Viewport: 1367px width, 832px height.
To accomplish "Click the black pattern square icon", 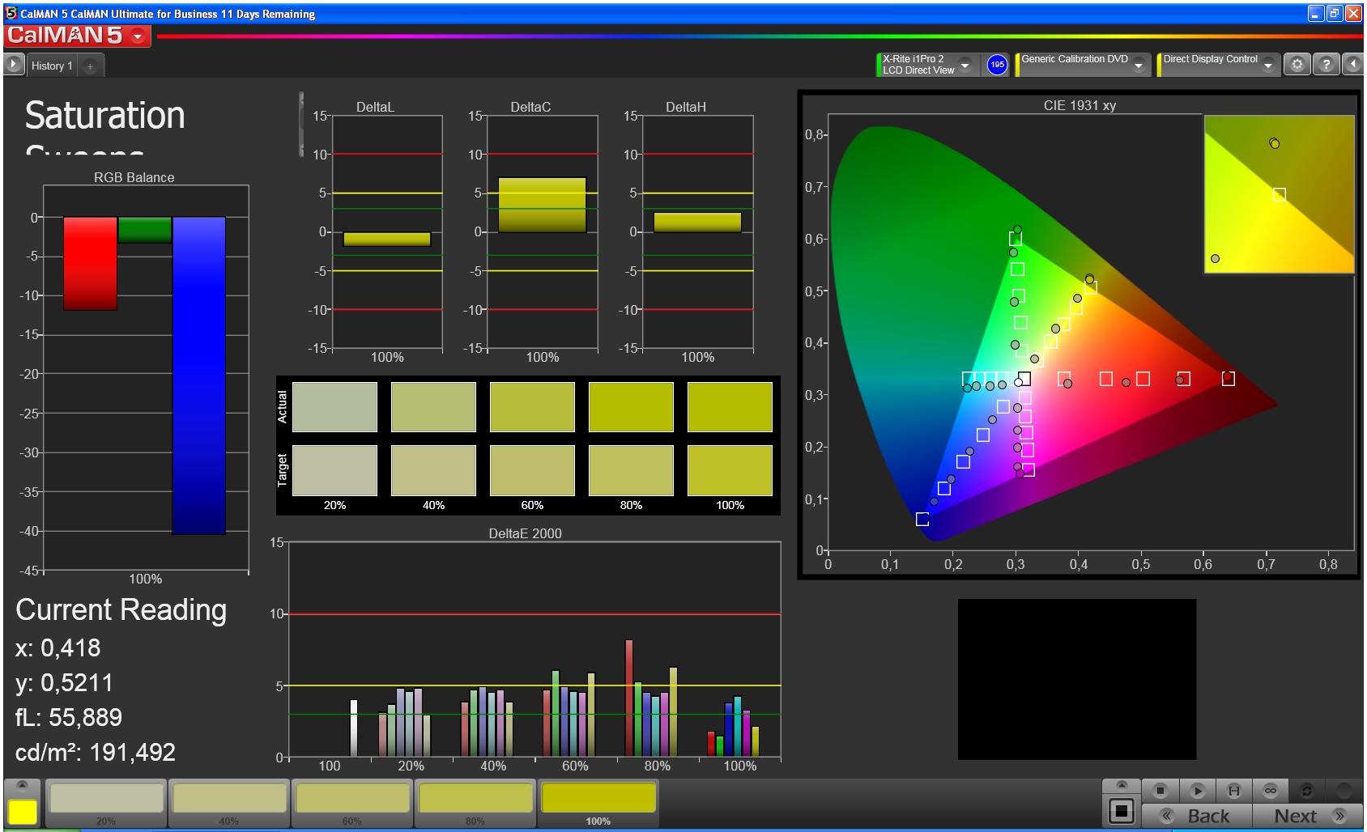I will pyautogui.click(x=1122, y=811).
